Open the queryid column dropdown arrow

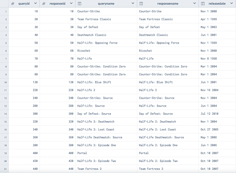[x=35, y=3]
